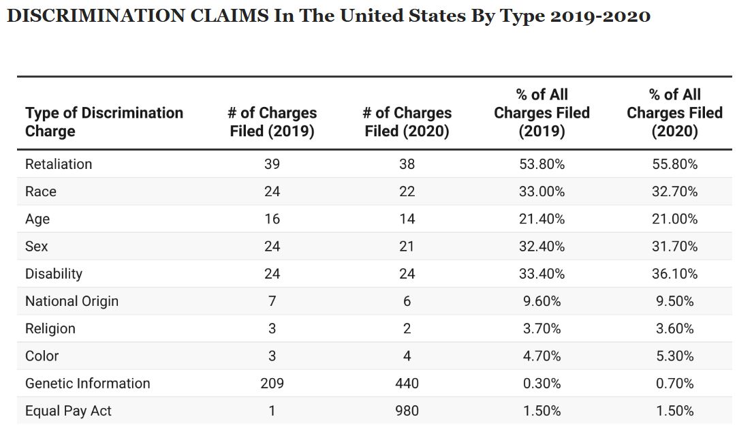This screenshot has height=436, width=737.
Task: Select the 980 Equal Pay Act cell
Action: tap(407, 411)
